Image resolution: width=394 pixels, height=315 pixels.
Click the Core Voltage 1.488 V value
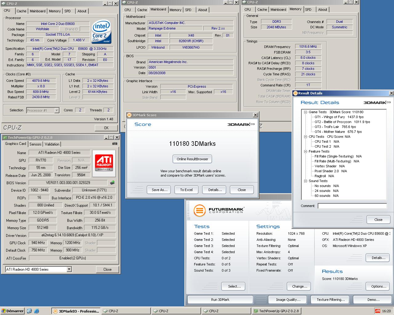click(x=79, y=40)
